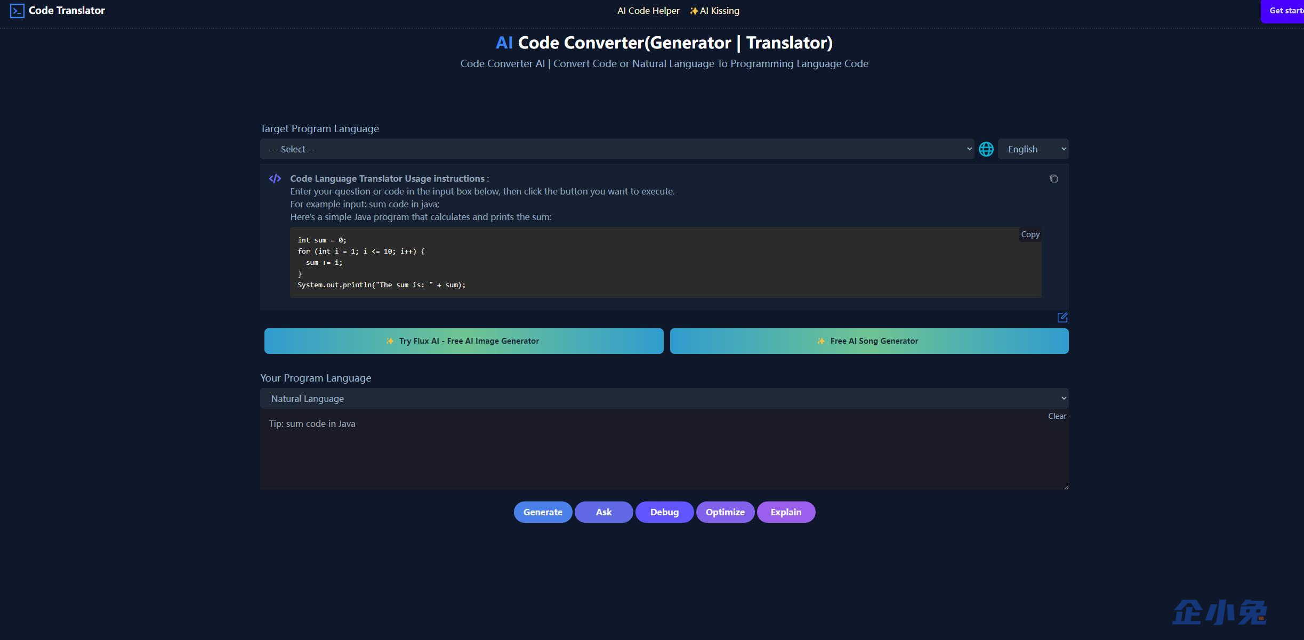The width and height of the screenshot is (1304, 640).
Task: Click Try Flux AI image generator banner
Action: (463, 341)
